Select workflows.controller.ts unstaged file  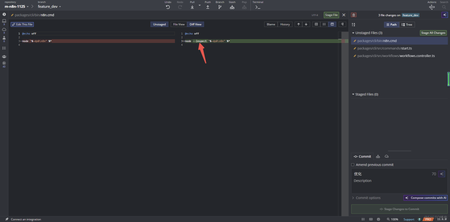click(x=399, y=56)
